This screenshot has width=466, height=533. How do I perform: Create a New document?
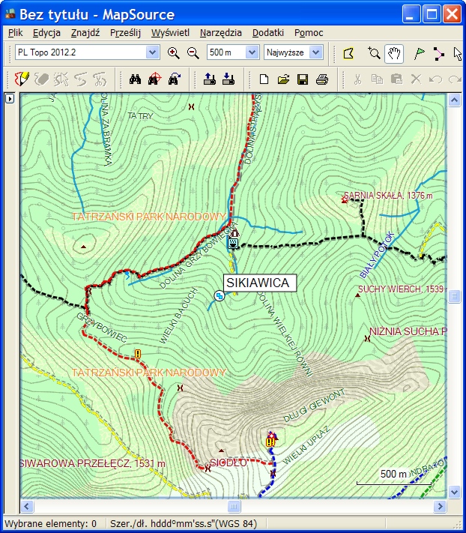(264, 79)
